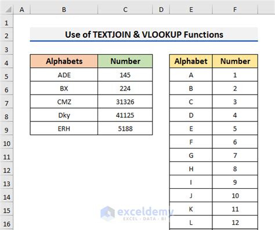Select cell with value 5188
The image size is (275, 230).
click(x=125, y=128)
